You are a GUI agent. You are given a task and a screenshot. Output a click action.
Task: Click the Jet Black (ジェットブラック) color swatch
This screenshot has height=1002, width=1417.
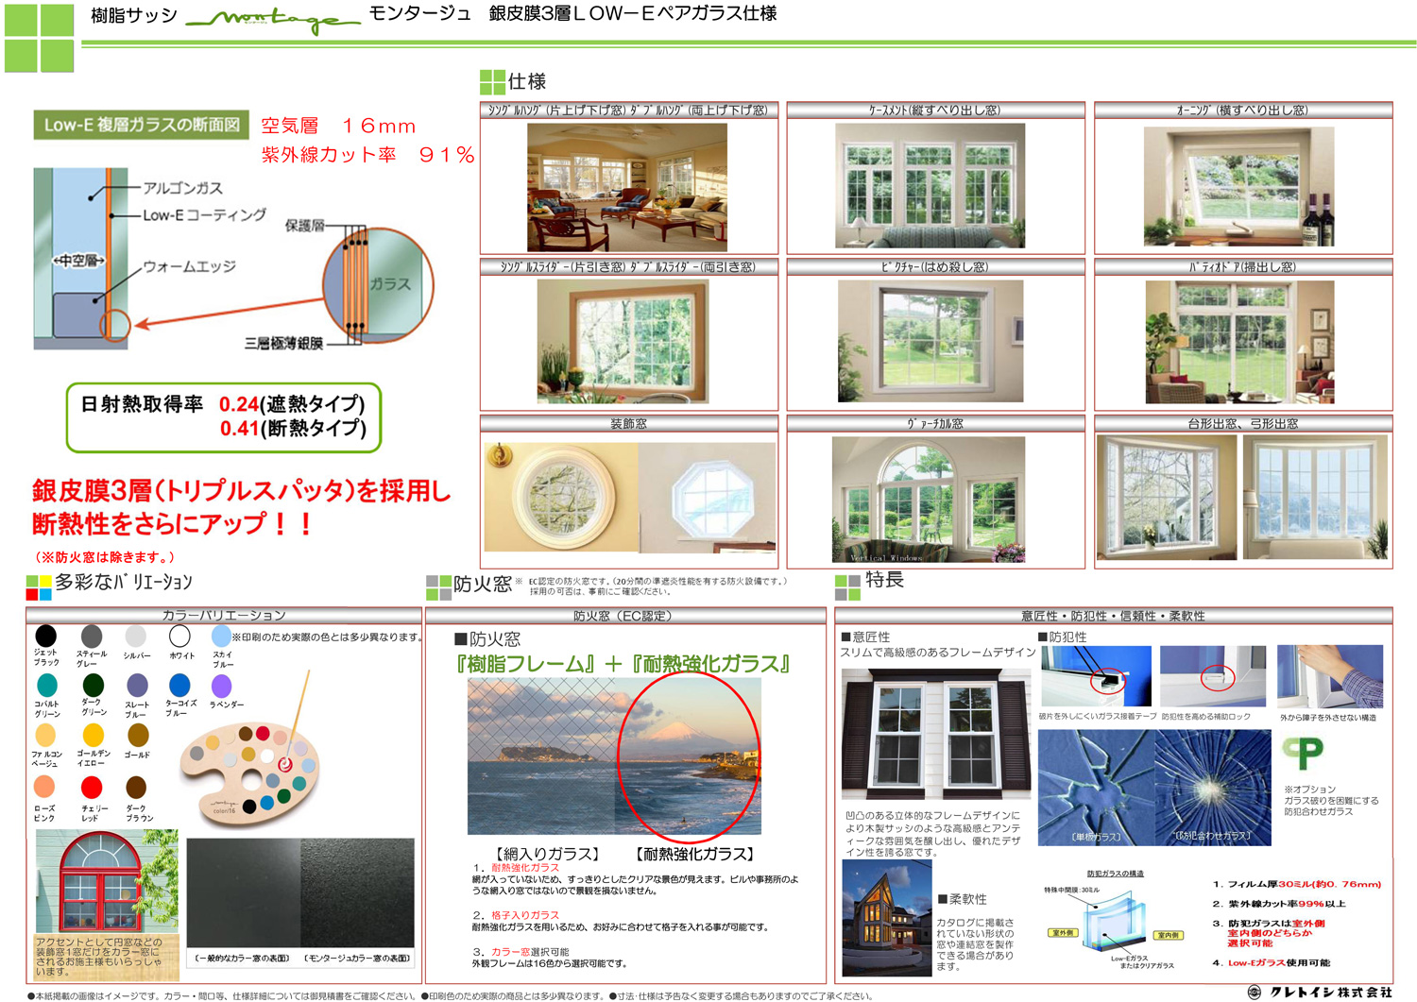45,636
